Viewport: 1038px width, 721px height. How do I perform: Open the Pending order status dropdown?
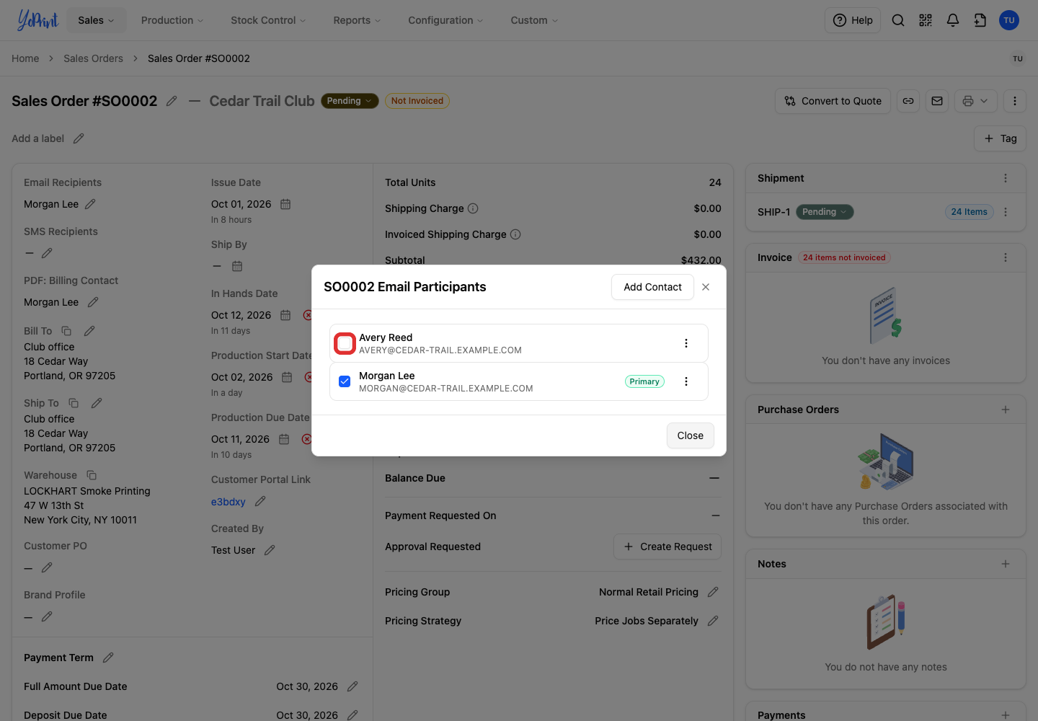[x=350, y=101]
